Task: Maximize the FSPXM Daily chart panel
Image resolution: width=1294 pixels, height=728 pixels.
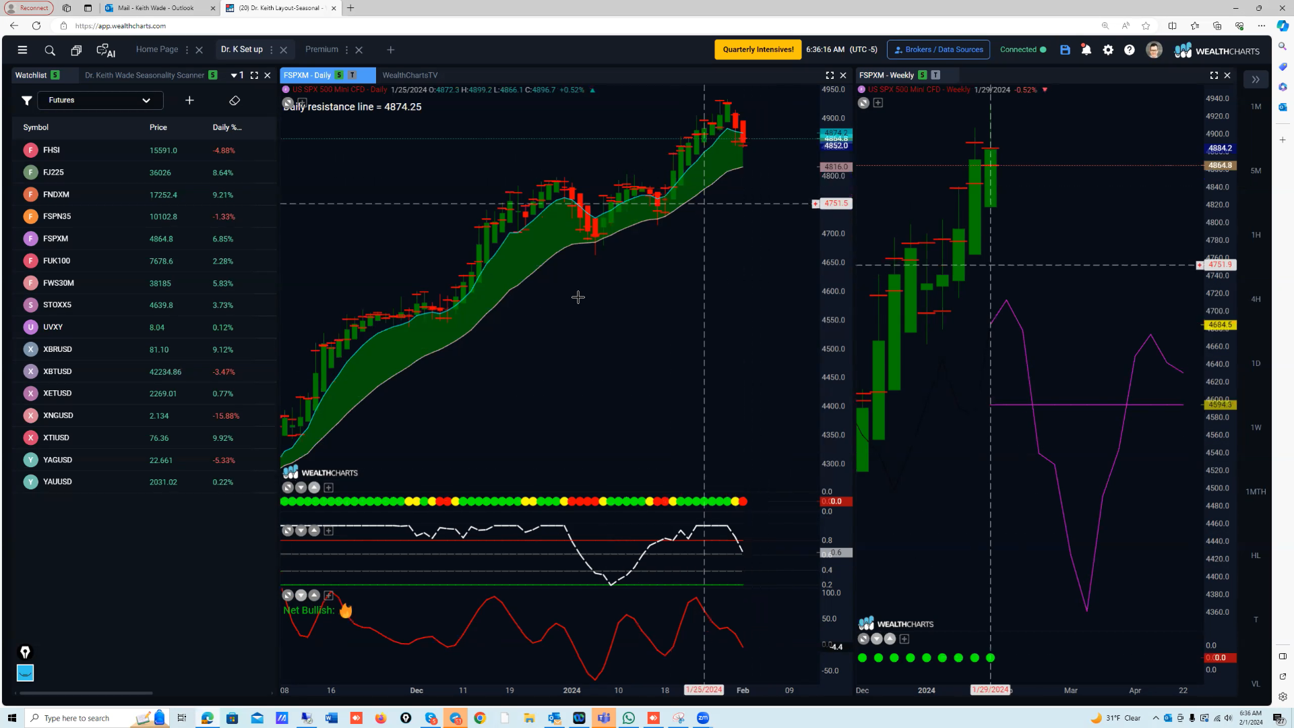Action: (830, 75)
